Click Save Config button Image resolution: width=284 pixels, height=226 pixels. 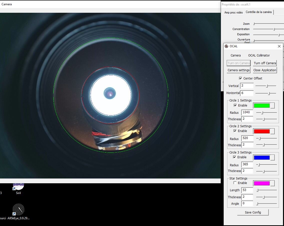point(253,212)
